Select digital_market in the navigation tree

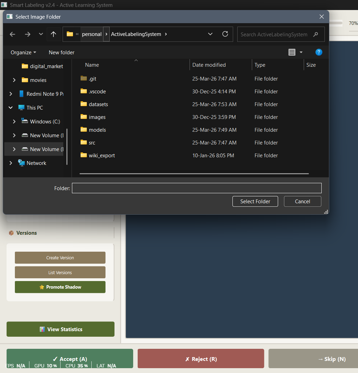point(42,66)
